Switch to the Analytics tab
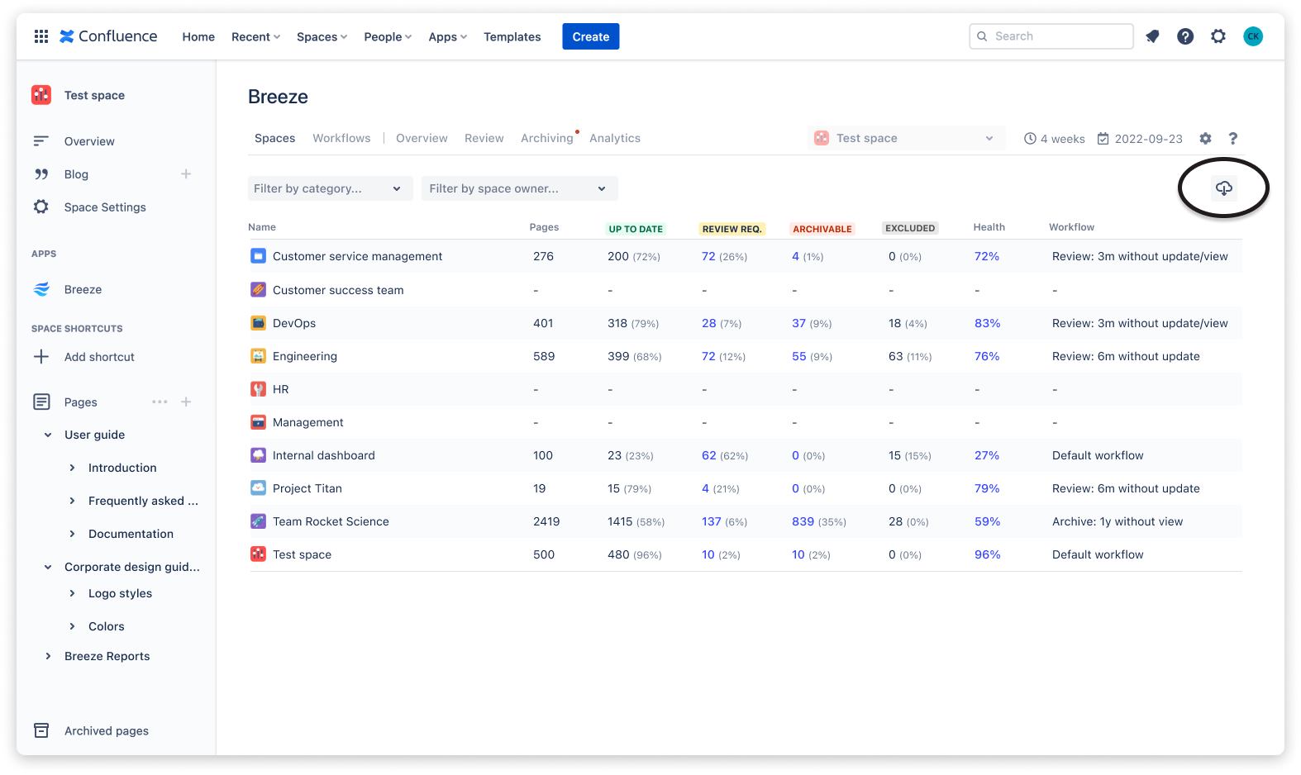The width and height of the screenshot is (1301, 775). point(615,138)
